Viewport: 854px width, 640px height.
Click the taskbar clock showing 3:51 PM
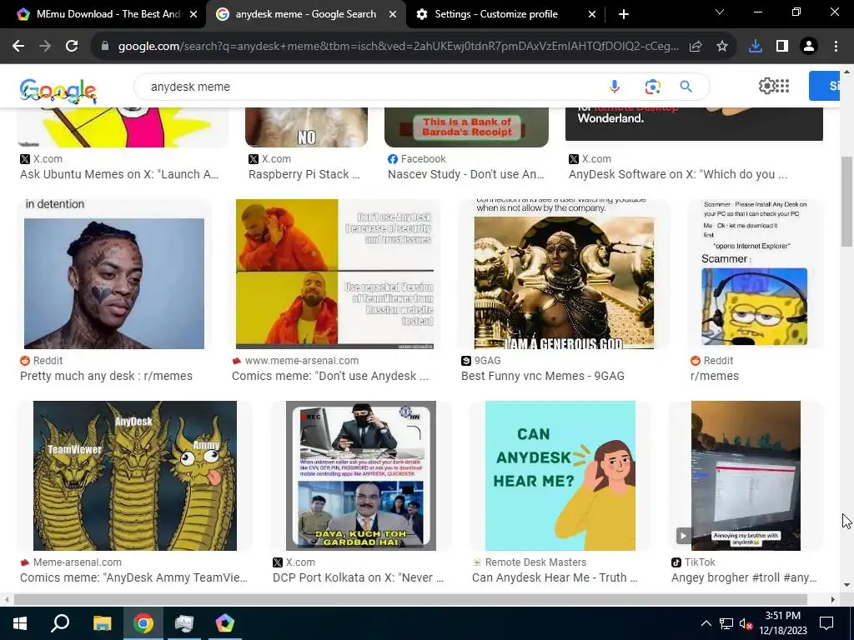tap(782, 623)
